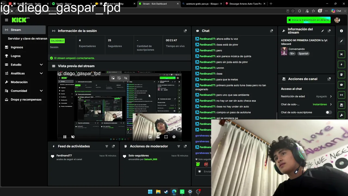Enable theater mode on stream preview
Screen dimensions: 348x196
tap(158, 137)
